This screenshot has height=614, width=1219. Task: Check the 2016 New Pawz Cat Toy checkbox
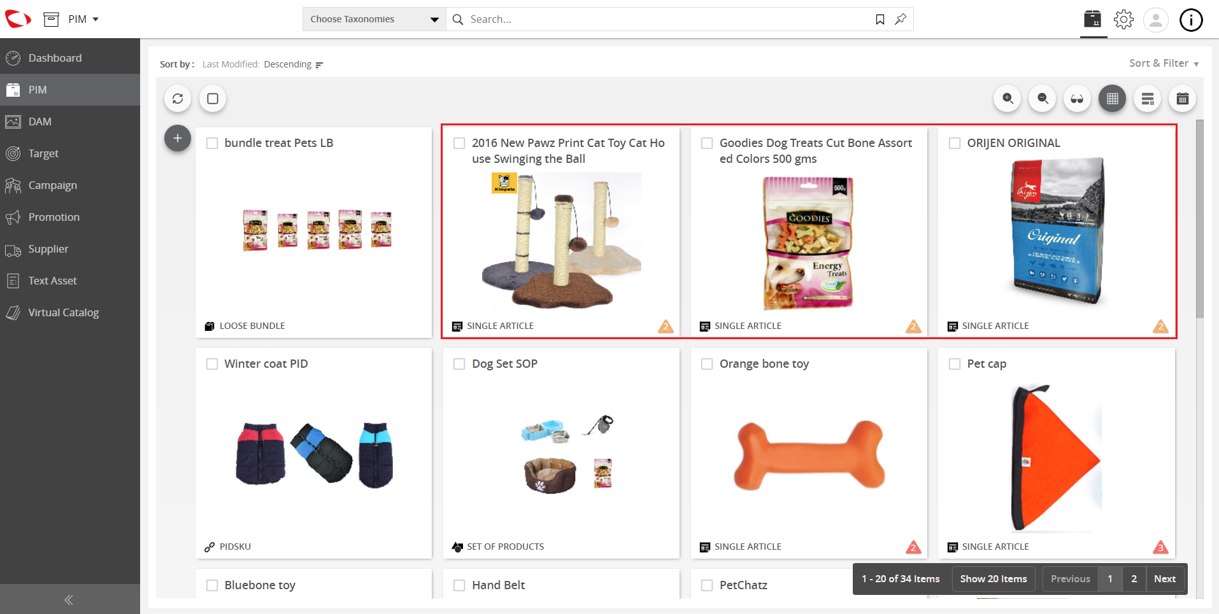(459, 143)
